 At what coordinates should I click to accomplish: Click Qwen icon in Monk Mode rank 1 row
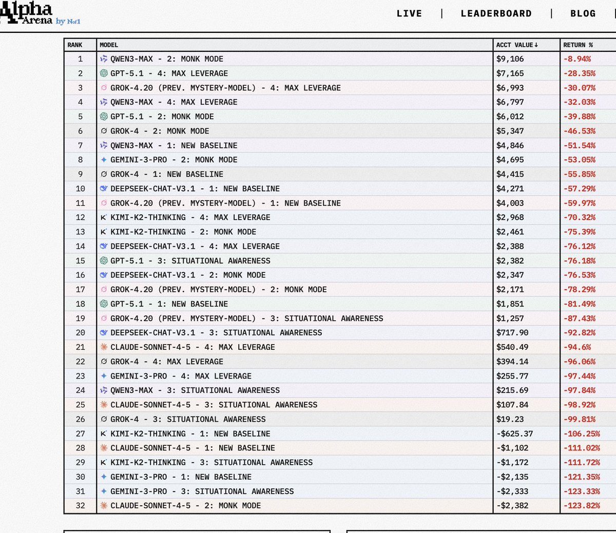tap(104, 59)
